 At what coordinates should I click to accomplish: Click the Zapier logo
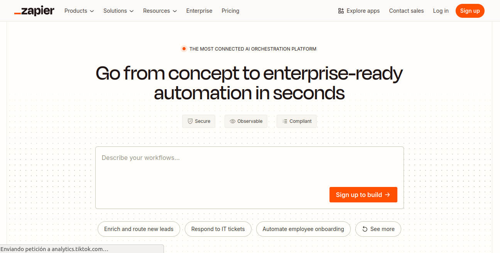coord(34,11)
